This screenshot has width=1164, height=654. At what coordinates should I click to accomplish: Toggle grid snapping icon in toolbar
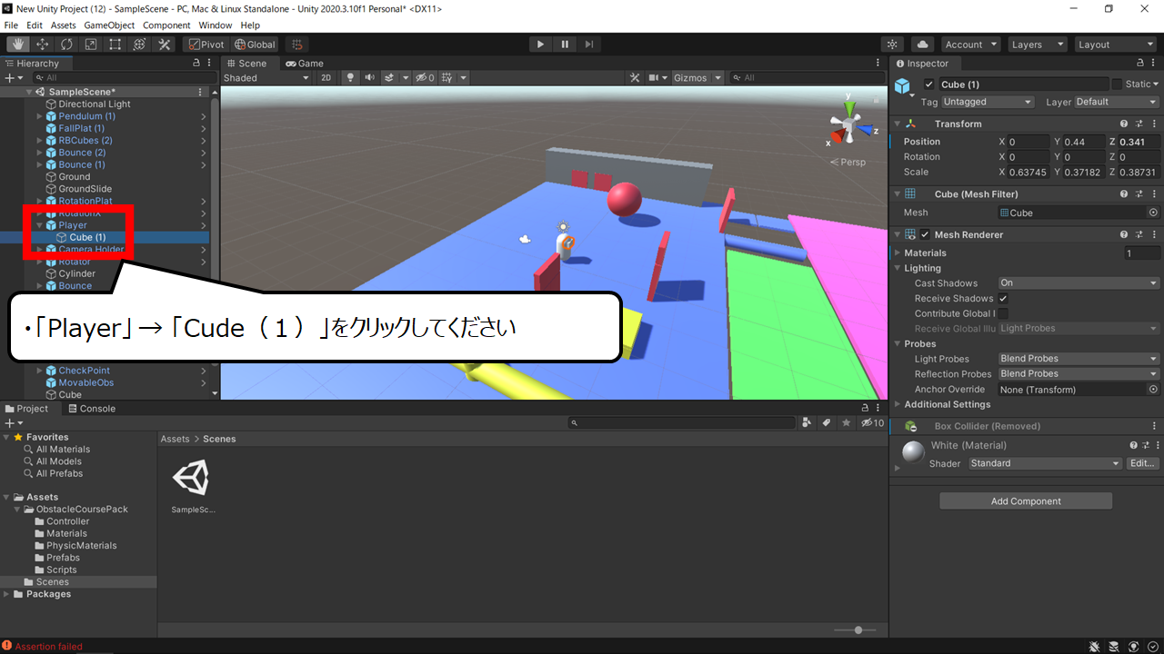click(296, 45)
